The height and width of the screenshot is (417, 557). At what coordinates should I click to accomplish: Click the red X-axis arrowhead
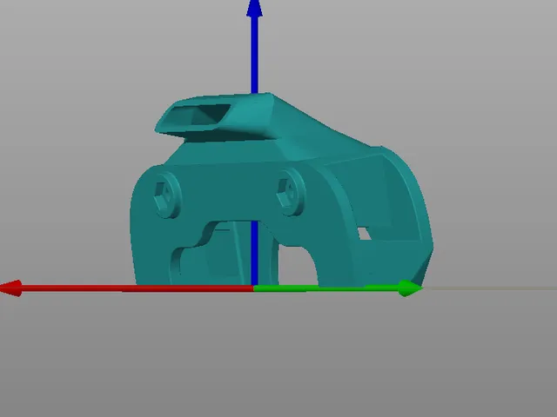point(11,288)
